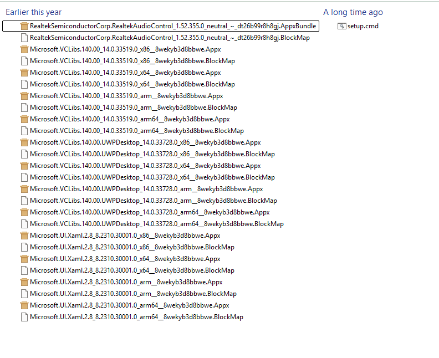Screen dimensions: 439x358
Task: Collapse the 'Earlier this year' group header
Action: [x=34, y=12]
